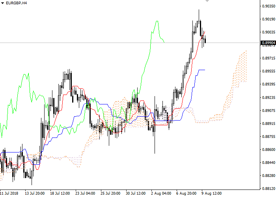The width and height of the screenshot is (276, 197).
Task: Click the 0.88440 price axis label
Action: [269, 163]
